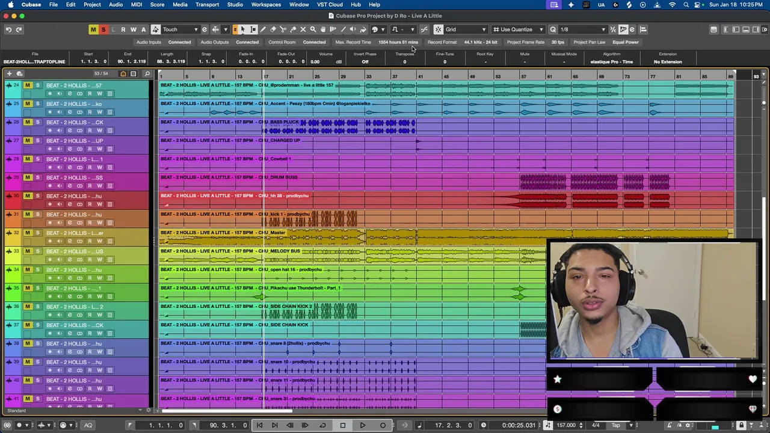The height and width of the screenshot is (433, 770).
Task: Select the Mute X tool
Action: pos(303,29)
